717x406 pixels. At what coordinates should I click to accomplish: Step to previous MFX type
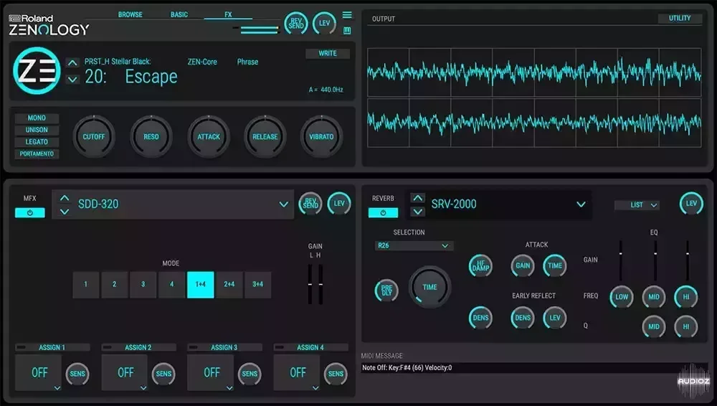[65, 198]
